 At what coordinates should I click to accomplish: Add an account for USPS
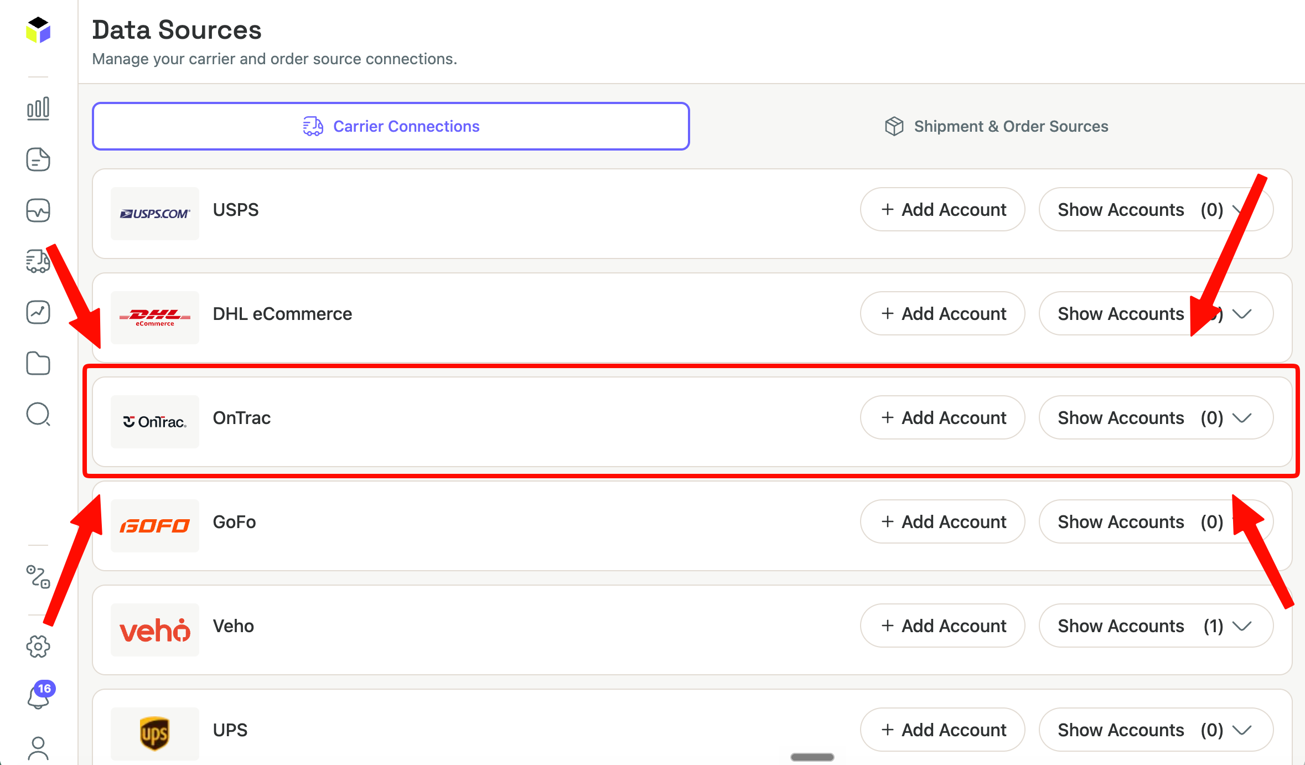coord(942,209)
